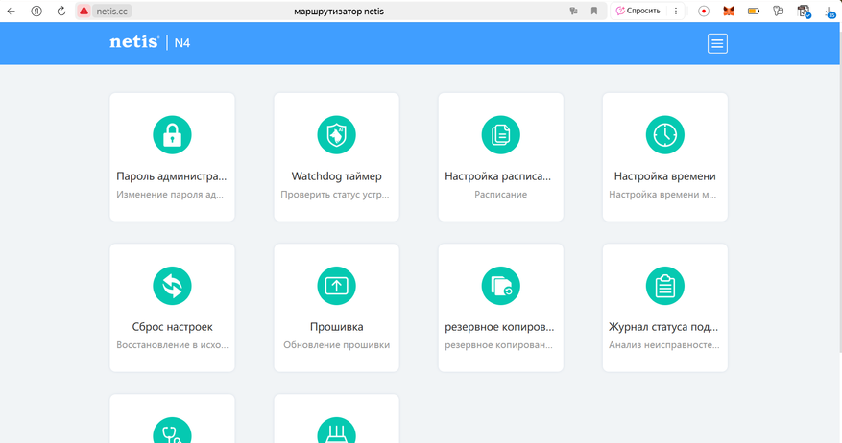The width and height of the screenshot is (842, 443).
Task: Click the netis logo
Action: [134, 42]
